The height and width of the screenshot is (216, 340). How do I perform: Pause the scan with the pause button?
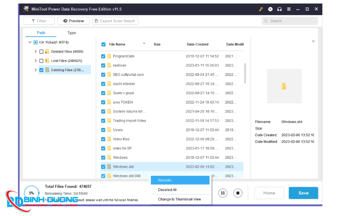coord(223,193)
